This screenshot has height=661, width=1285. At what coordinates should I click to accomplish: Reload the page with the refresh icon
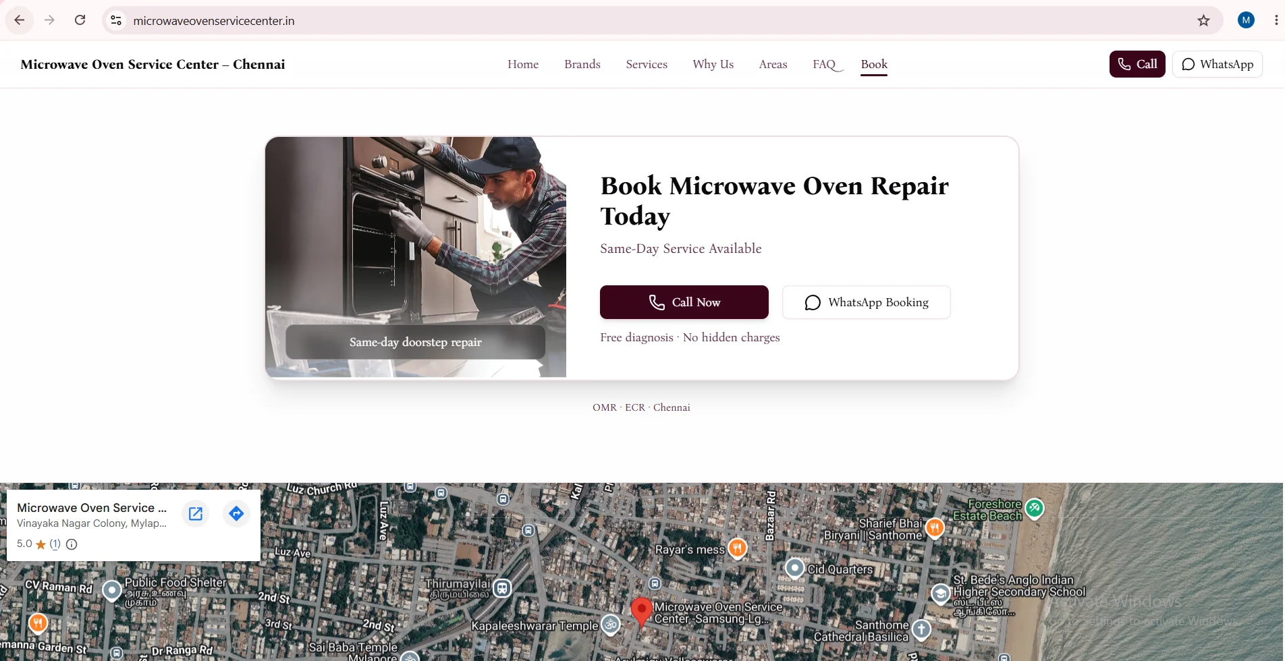click(x=80, y=20)
